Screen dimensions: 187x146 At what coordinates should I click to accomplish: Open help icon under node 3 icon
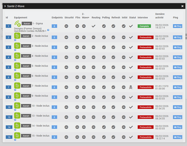point(15,50)
